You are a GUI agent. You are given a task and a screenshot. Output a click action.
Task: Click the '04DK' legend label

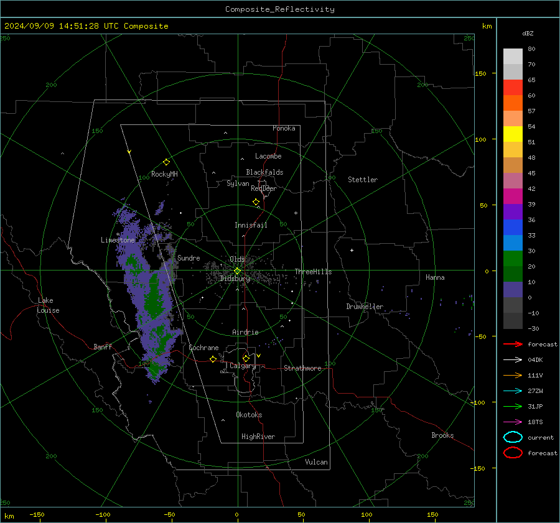[x=535, y=360]
